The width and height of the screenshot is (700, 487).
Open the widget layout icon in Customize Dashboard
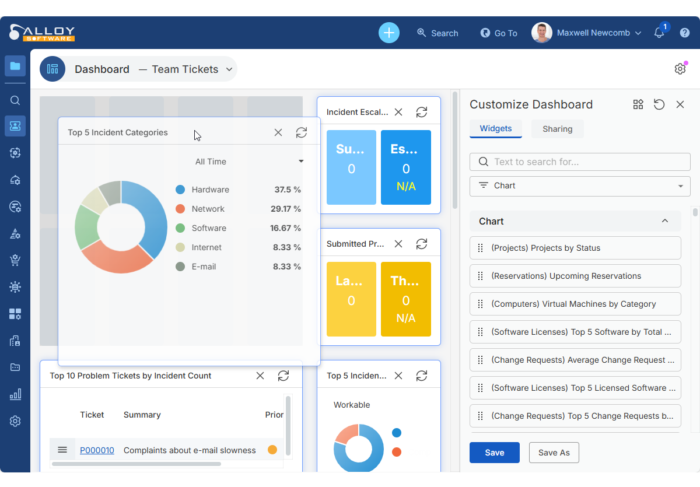click(638, 104)
